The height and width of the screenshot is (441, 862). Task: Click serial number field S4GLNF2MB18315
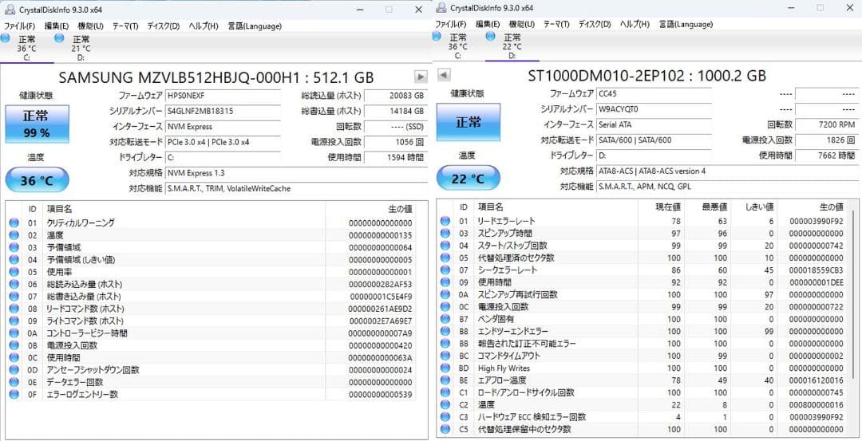tap(223, 111)
